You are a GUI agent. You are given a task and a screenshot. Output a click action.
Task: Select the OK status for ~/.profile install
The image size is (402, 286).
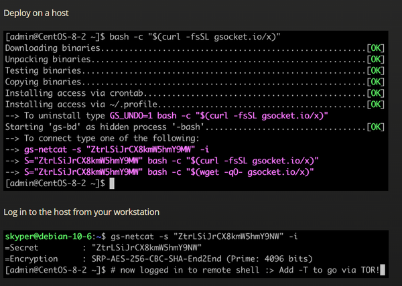pos(375,102)
